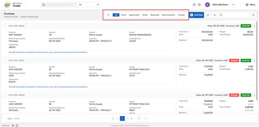The image size is (259, 127).
Task: Go to the first page using the double-left arrow
Action: click(x=113, y=118)
